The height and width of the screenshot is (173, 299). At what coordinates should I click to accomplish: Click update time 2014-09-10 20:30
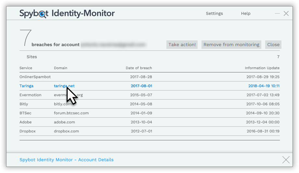pos(263,113)
